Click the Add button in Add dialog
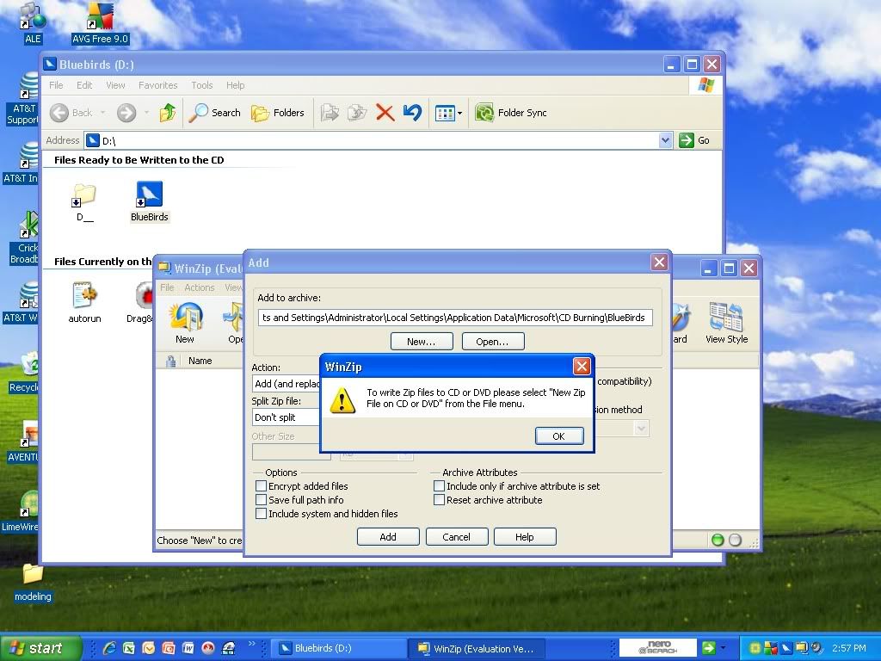 pos(388,537)
